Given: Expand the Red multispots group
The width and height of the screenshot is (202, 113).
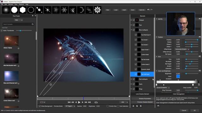Looking at the screenshot, I should coord(131,79).
